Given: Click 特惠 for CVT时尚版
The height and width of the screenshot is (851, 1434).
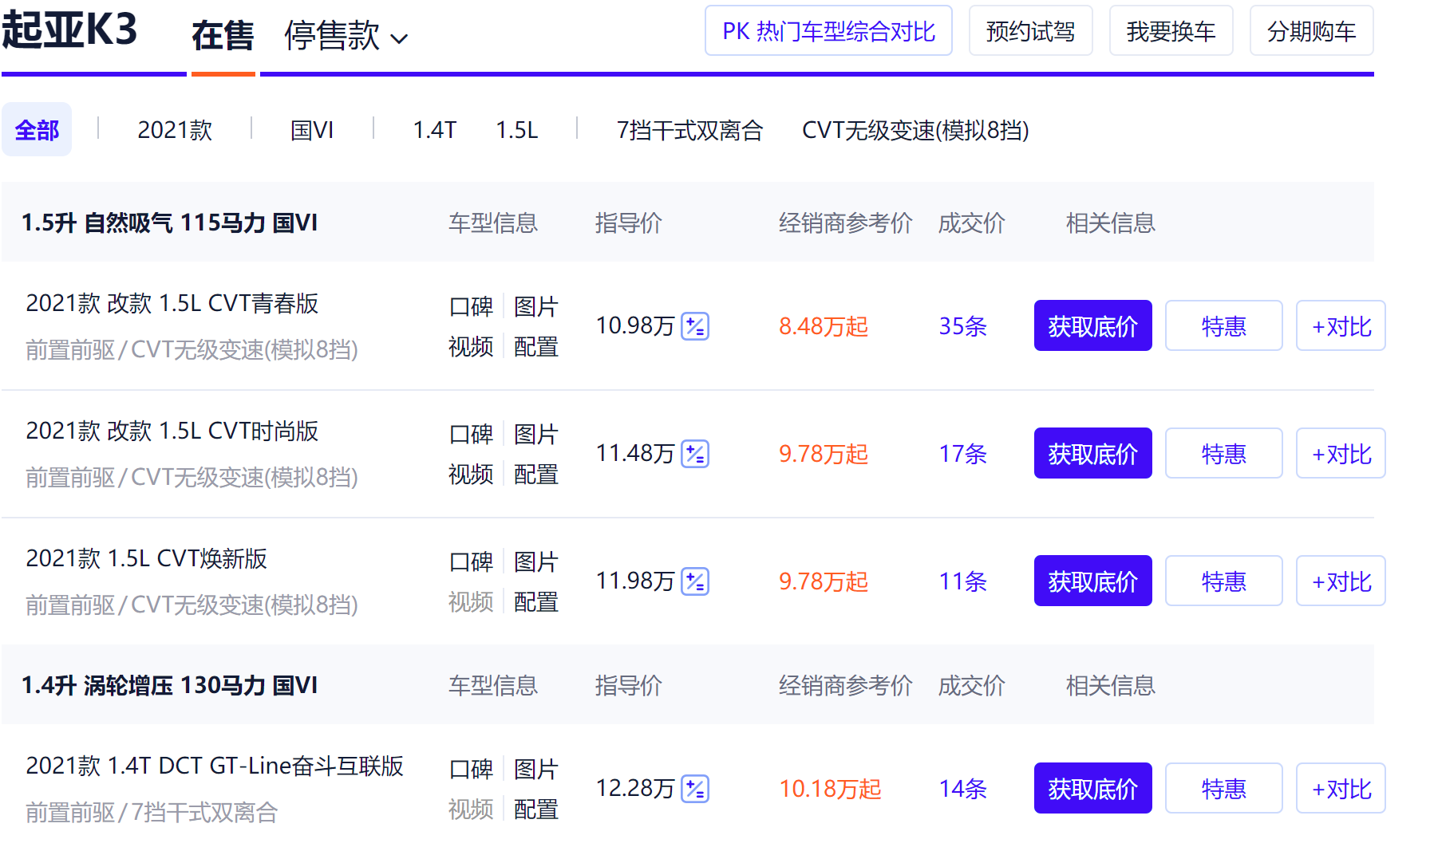Looking at the screenshot, I should (1224, 453).
